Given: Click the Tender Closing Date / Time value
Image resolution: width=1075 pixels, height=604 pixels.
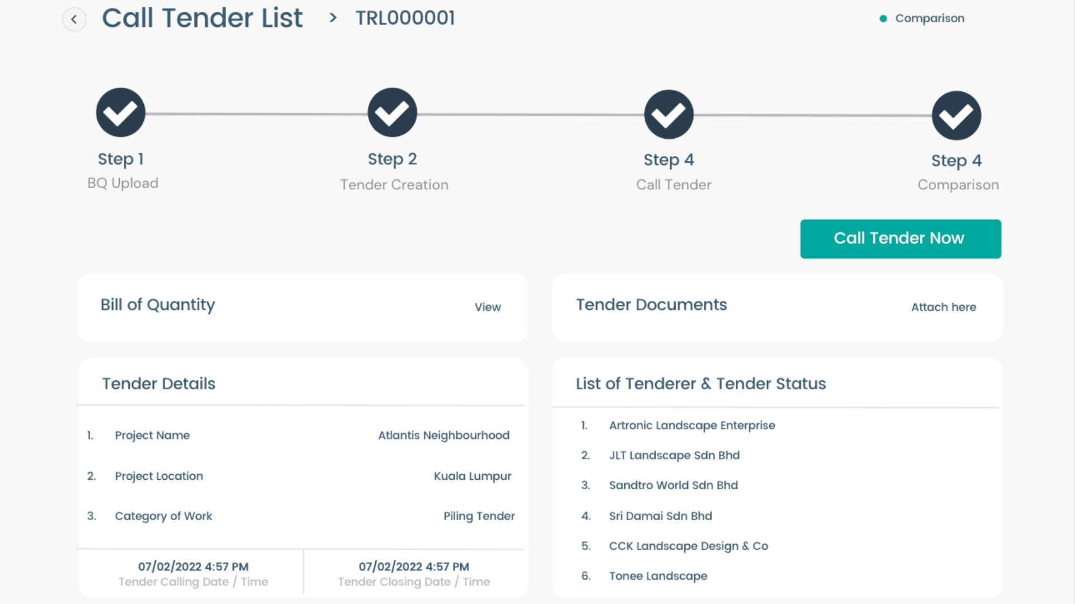Looking at the screenshot, I should tap(414, 567).
